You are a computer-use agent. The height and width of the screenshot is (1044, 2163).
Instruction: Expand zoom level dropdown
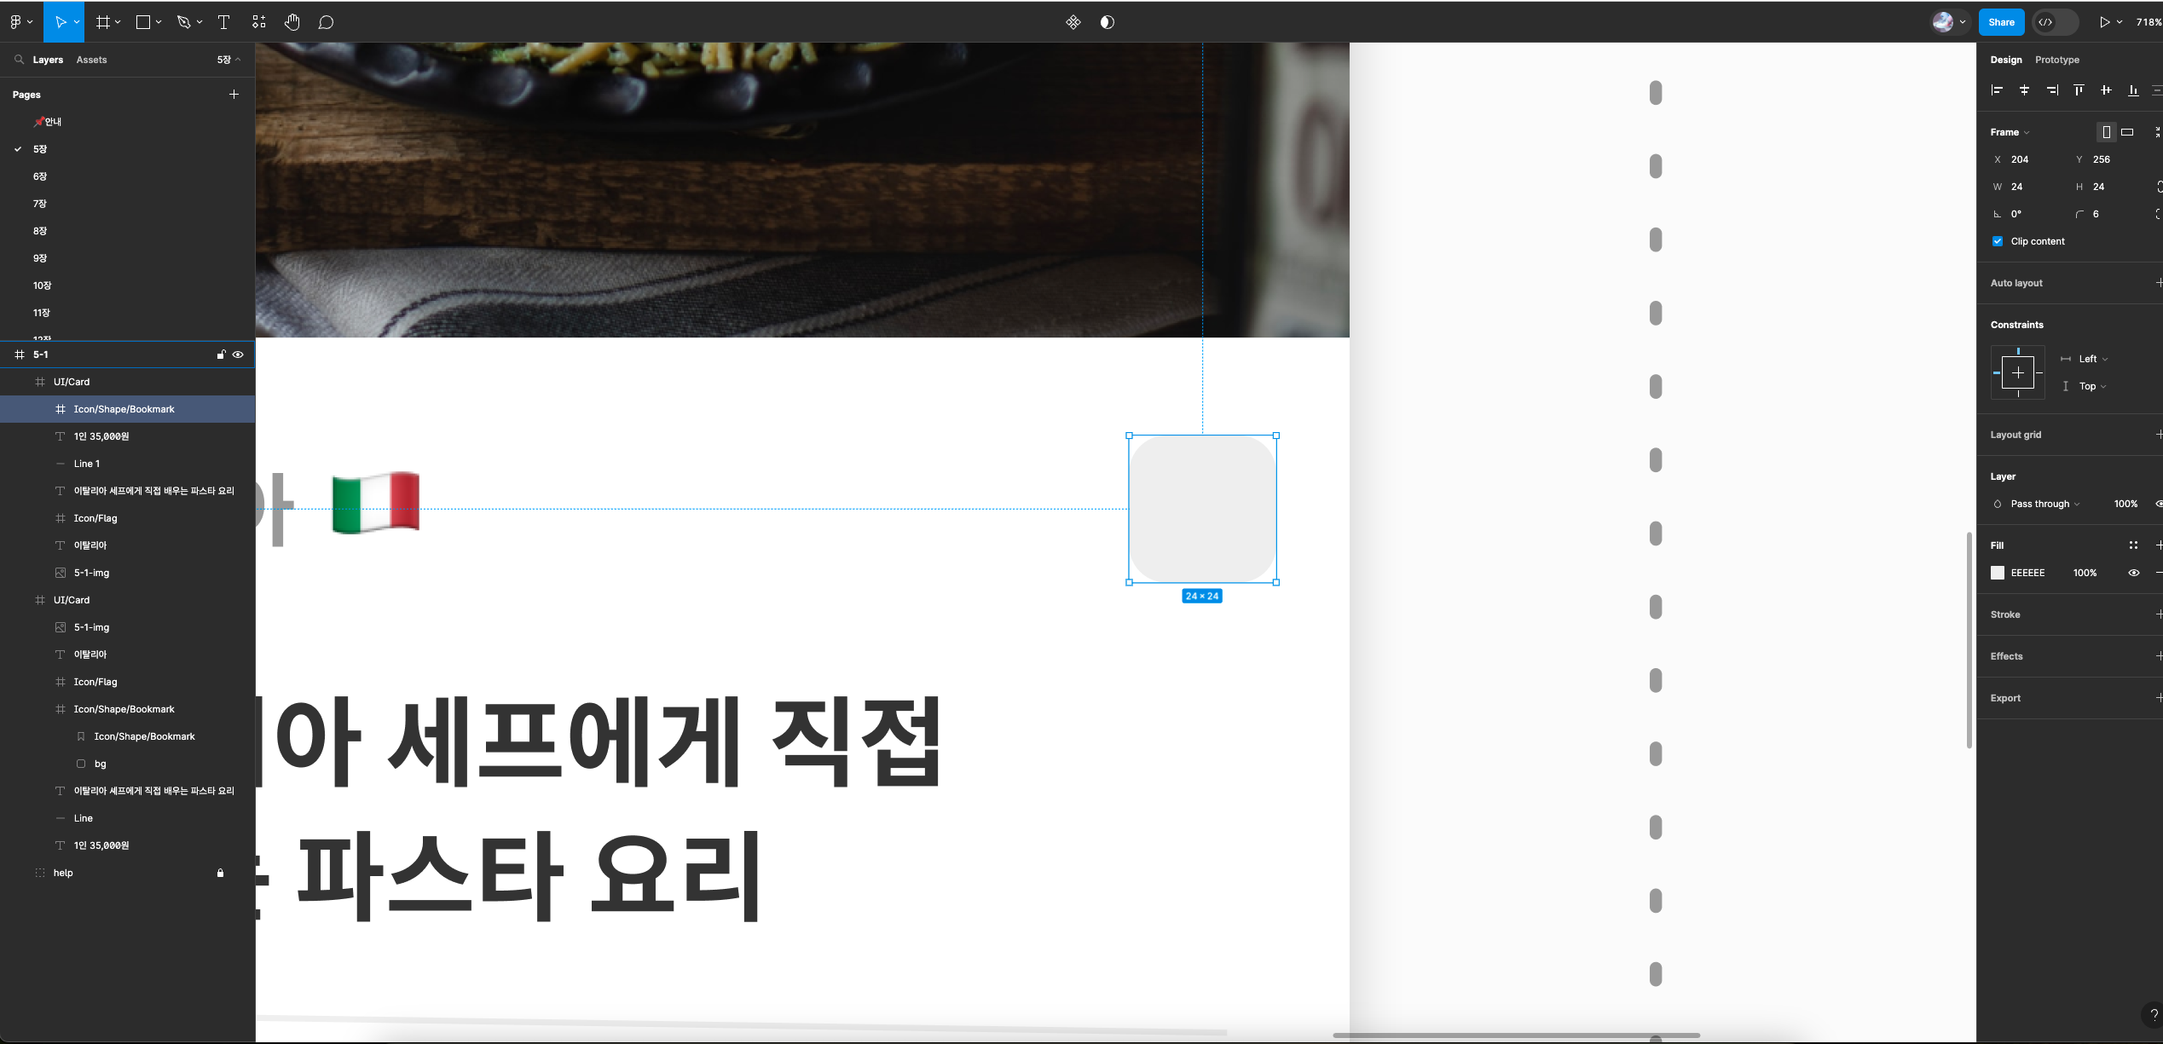pos(2148,22)
